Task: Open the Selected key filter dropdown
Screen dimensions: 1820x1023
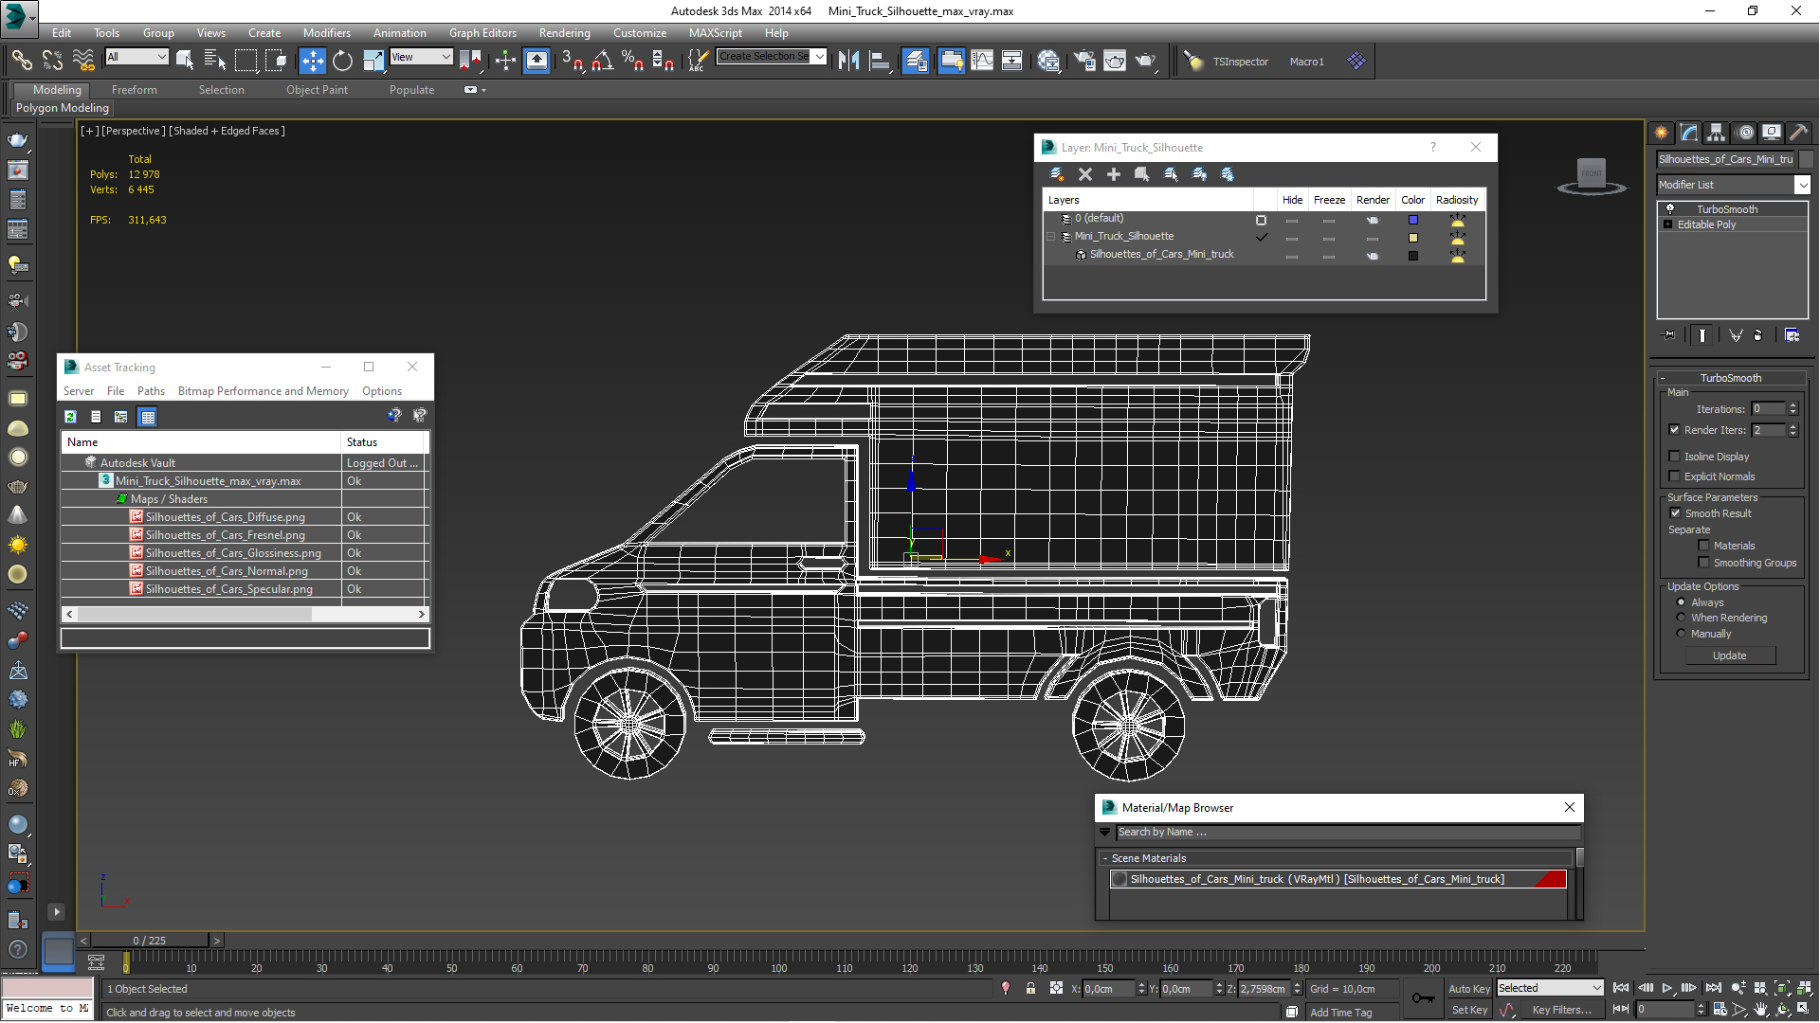Action: click(1551, 988)
